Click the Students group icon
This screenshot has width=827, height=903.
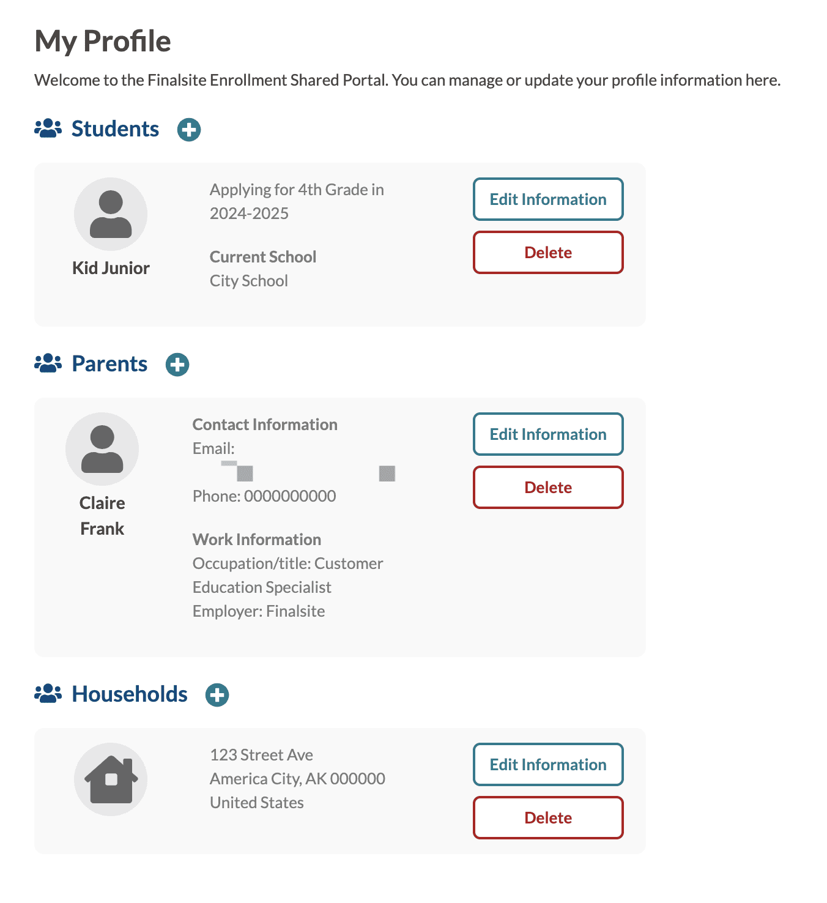coord(48,128)
